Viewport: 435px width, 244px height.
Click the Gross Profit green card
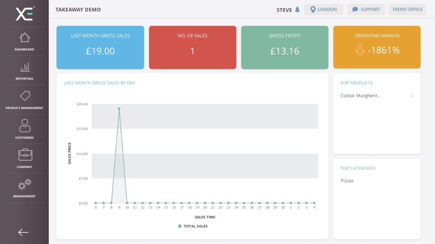pos(285,47)
